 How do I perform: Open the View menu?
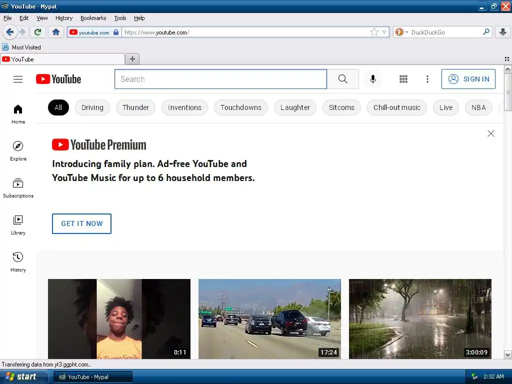click(42, 18)
